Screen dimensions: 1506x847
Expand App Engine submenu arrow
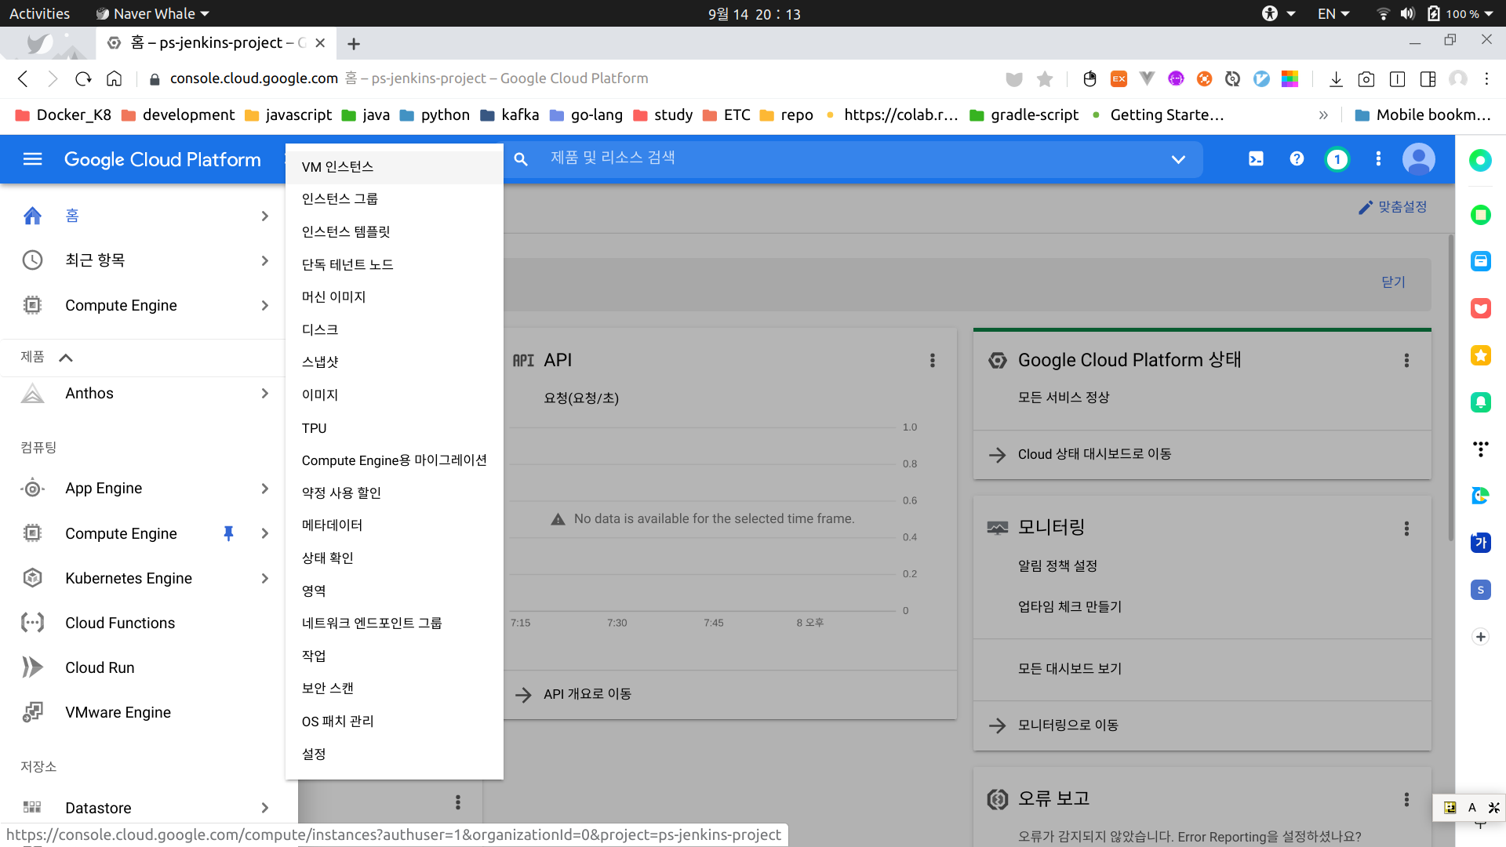coord(264,489)
